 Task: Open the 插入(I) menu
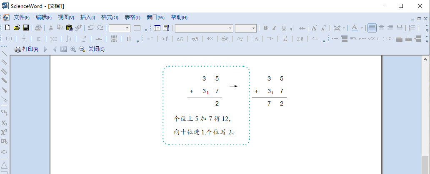click(x=87, y=17)
